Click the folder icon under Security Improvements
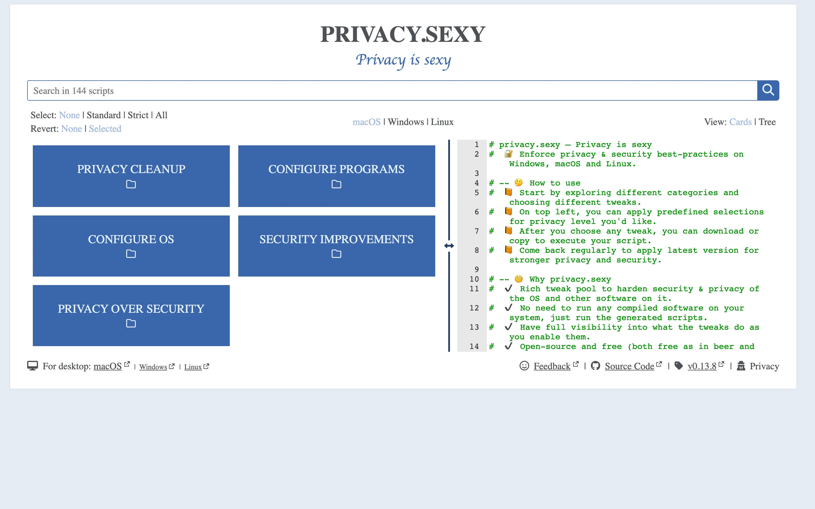 [336, 254]
